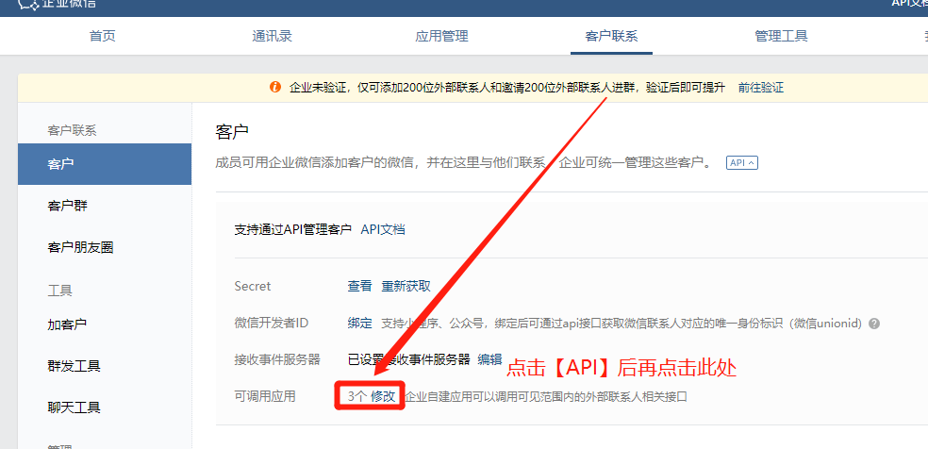Click the 工具 sidebar section header
The width and height of the screenshot is (928, 449).
click(59, 291)
